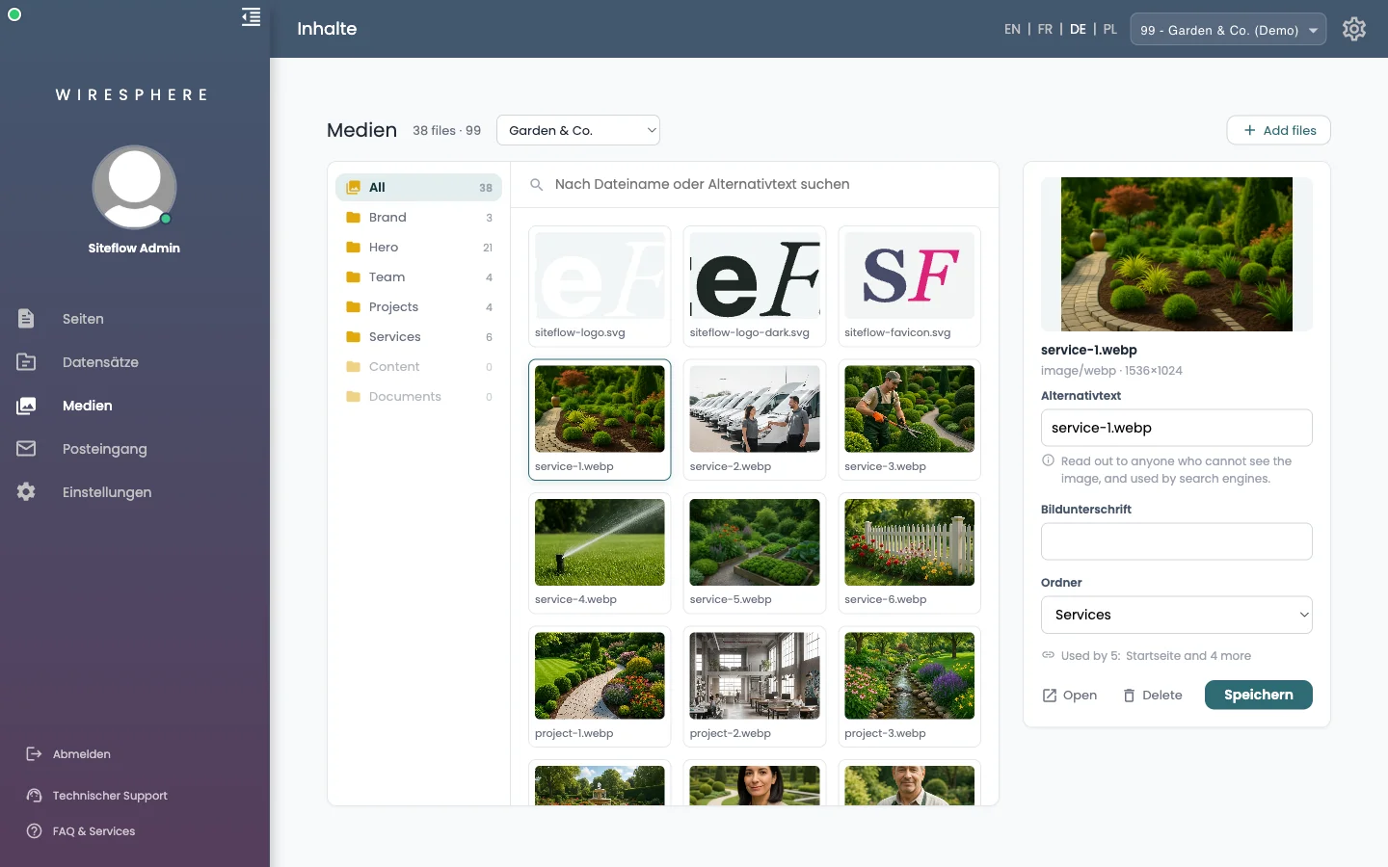Select the Projects folder
1388x867 pixels.
pyautogui.click(x=418, y=307)
